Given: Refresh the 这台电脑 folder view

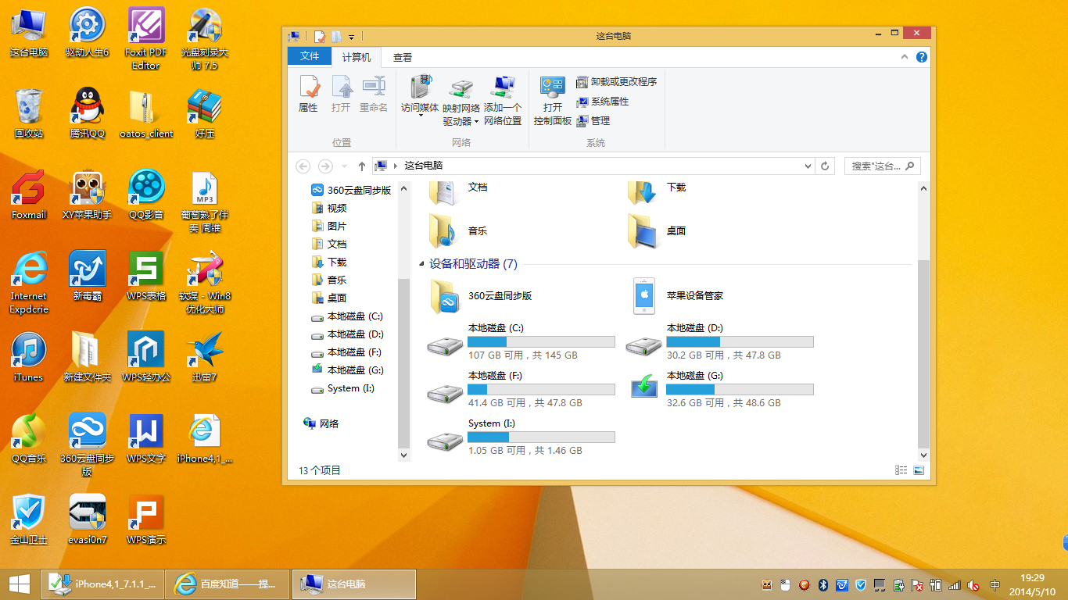Looking at the screenshot, I should tap(825, 166).
